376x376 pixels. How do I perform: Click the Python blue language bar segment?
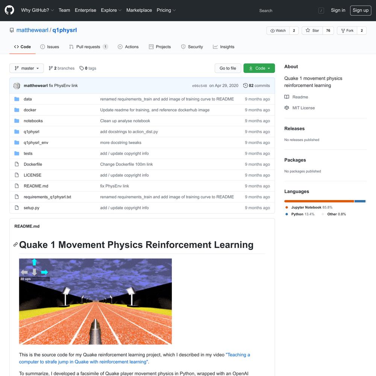360,201
